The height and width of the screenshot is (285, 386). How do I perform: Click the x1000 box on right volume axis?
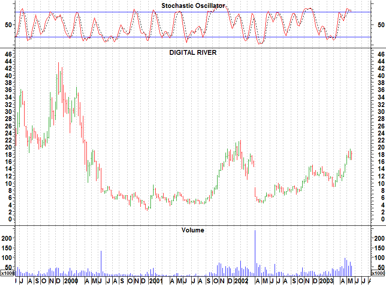pyautogui.click(x=379, y=273)
